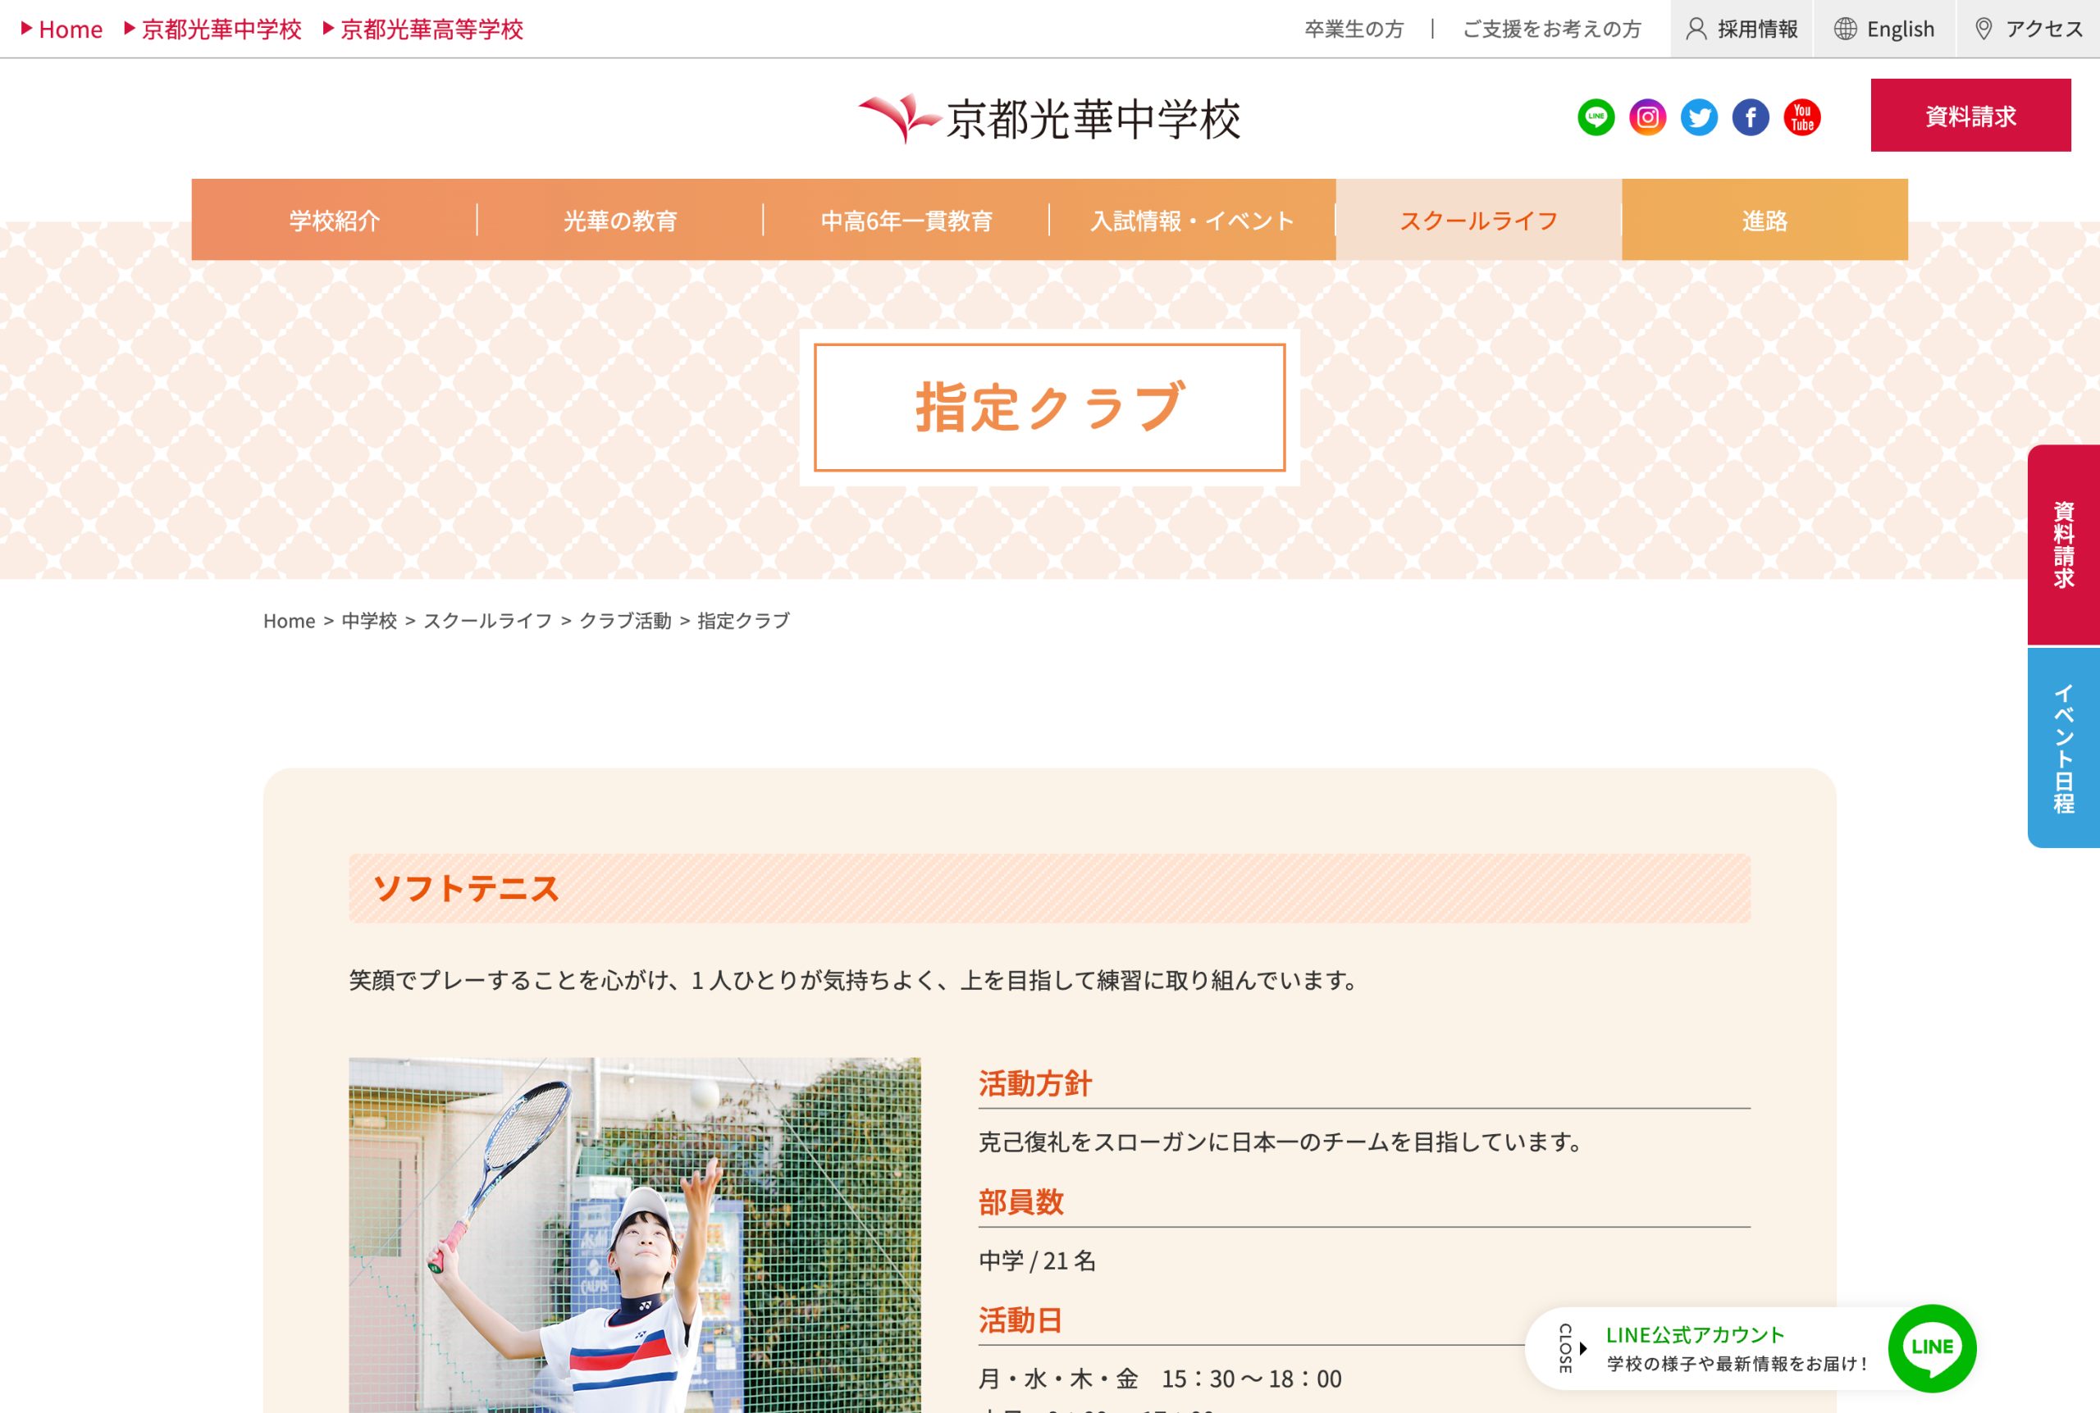2100x1413 pixels.
Task: Click the large green LINE chat bubble
Action: click(x=1933, y=1348)
